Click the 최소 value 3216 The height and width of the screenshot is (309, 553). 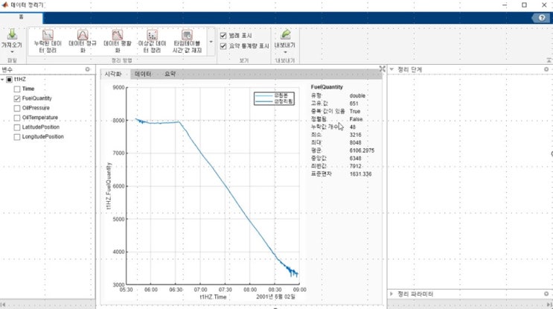pyautogui.click(x=355, y=135)
